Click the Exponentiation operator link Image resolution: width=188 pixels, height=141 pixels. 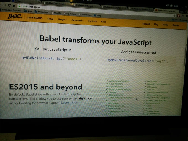118,111
